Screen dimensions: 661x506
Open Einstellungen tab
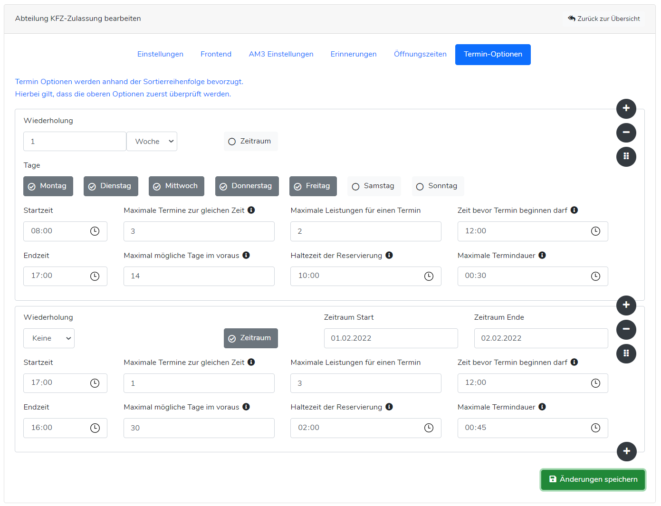click(160, 55)
